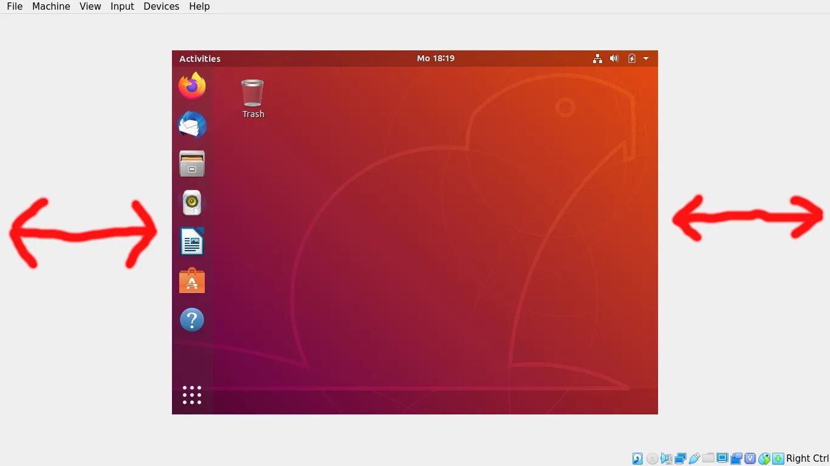This screenshot has height=466, width=830.
Task: Open the clock showing Mo 18:19
Action: coord(436,58)
